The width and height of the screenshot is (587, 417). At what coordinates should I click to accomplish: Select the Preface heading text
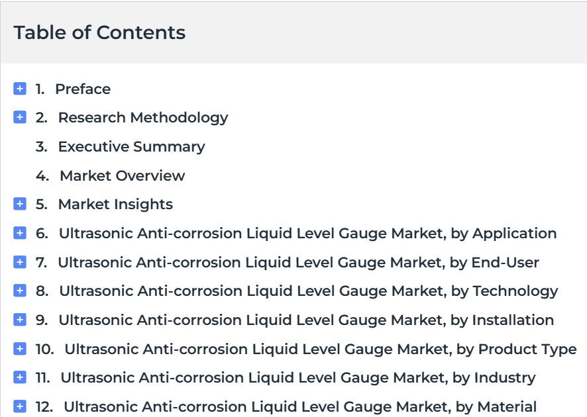(83, 89)
